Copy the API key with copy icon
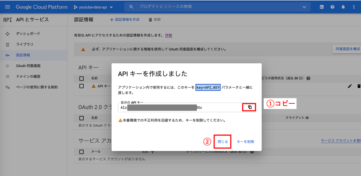Viewport: 361px width, 176px height. (x=249, y=107)
